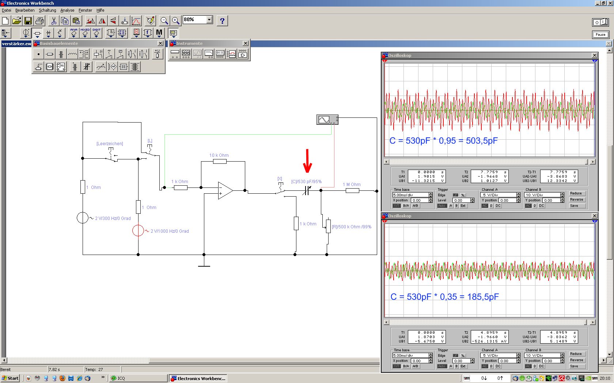Click the Print icon in the toolbar
The width and height of the screenshot is (614, 383).
pyautogui.click(x=39, y=20)
